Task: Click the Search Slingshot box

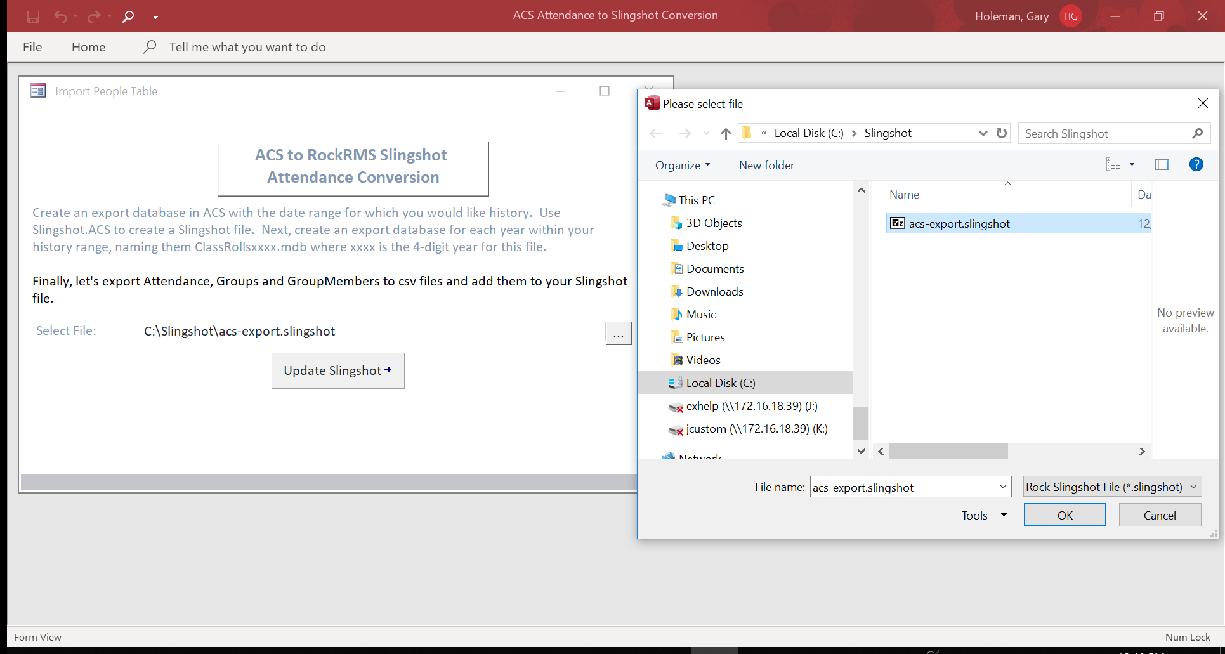Action: coord(1114,133)
